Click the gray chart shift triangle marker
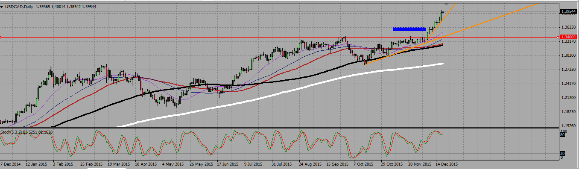The height and width of the screenshot is (169, 579). tap(446, 5)
